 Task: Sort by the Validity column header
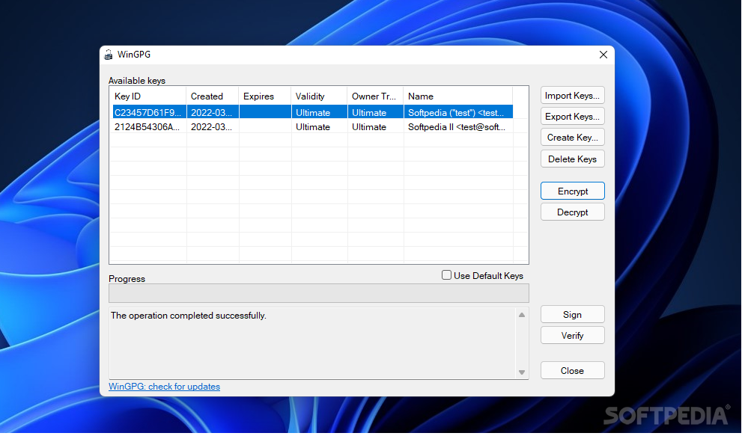click(x=320, y=96)
